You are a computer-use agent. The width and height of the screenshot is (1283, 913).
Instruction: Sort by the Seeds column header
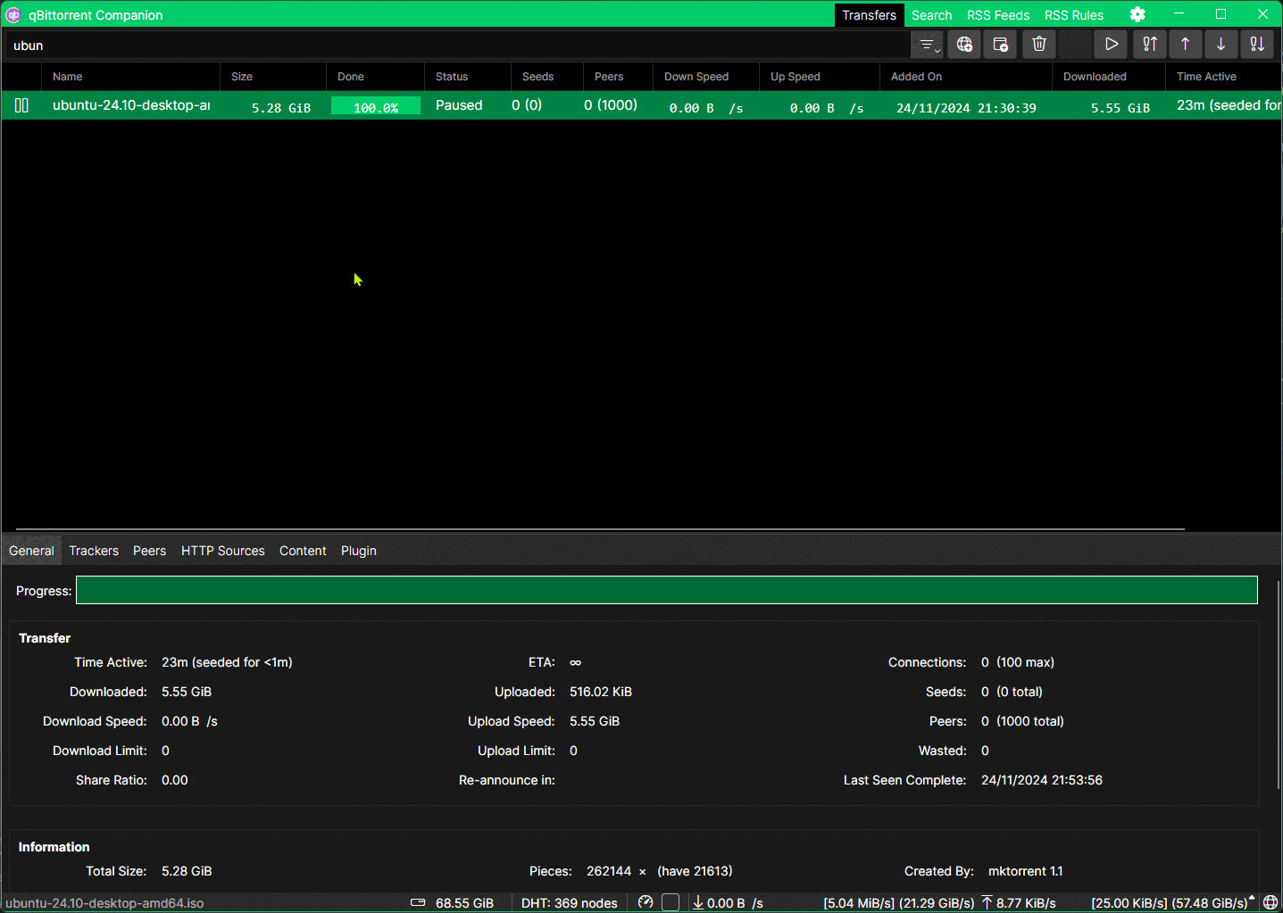(x=546, y=77)
